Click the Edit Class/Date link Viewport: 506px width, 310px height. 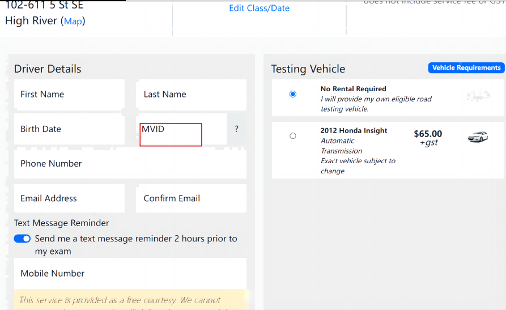[259, 9]
